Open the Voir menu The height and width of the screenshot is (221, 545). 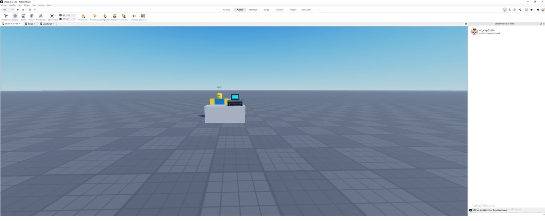click(20, 5)
